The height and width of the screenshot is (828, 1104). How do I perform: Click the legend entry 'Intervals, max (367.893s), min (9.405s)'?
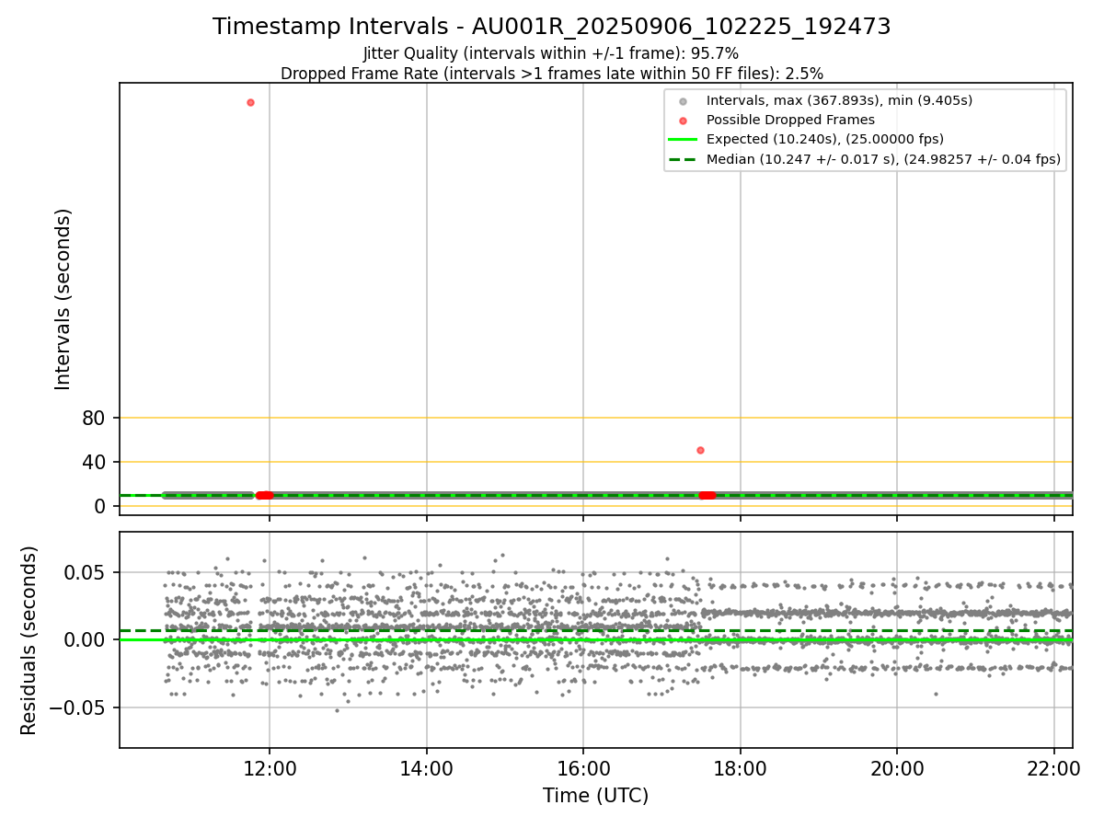(839, 100)
